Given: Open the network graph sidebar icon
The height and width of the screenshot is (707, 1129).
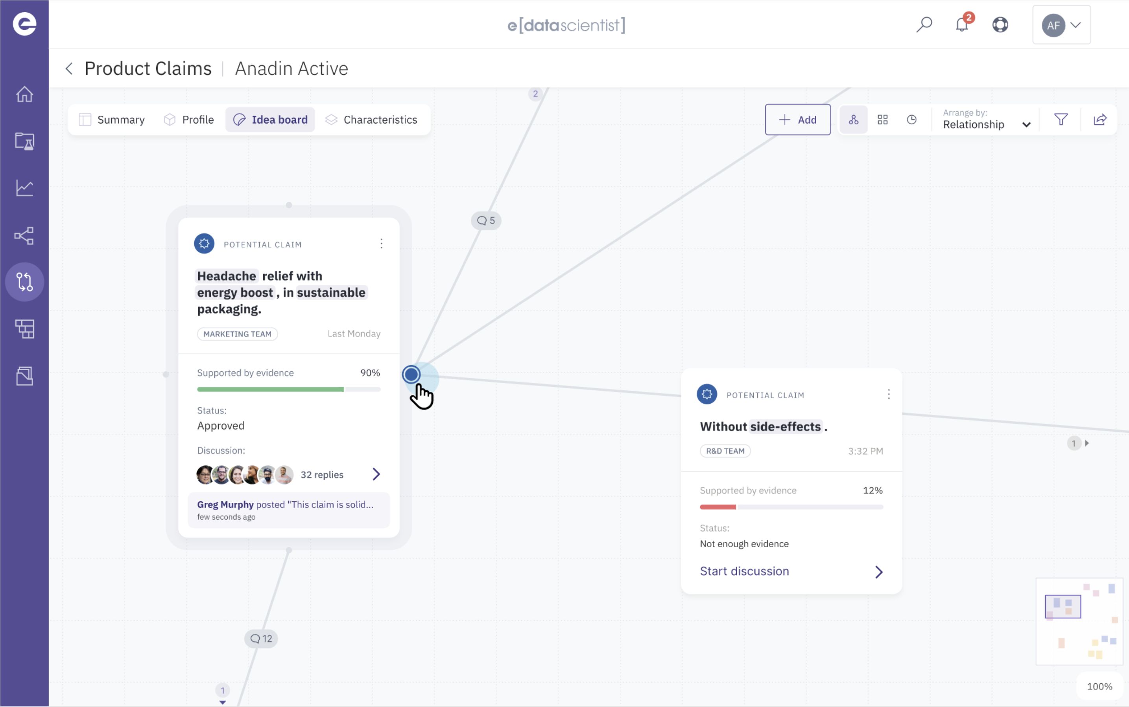Looking at the screenshot, I should point(24,235).
